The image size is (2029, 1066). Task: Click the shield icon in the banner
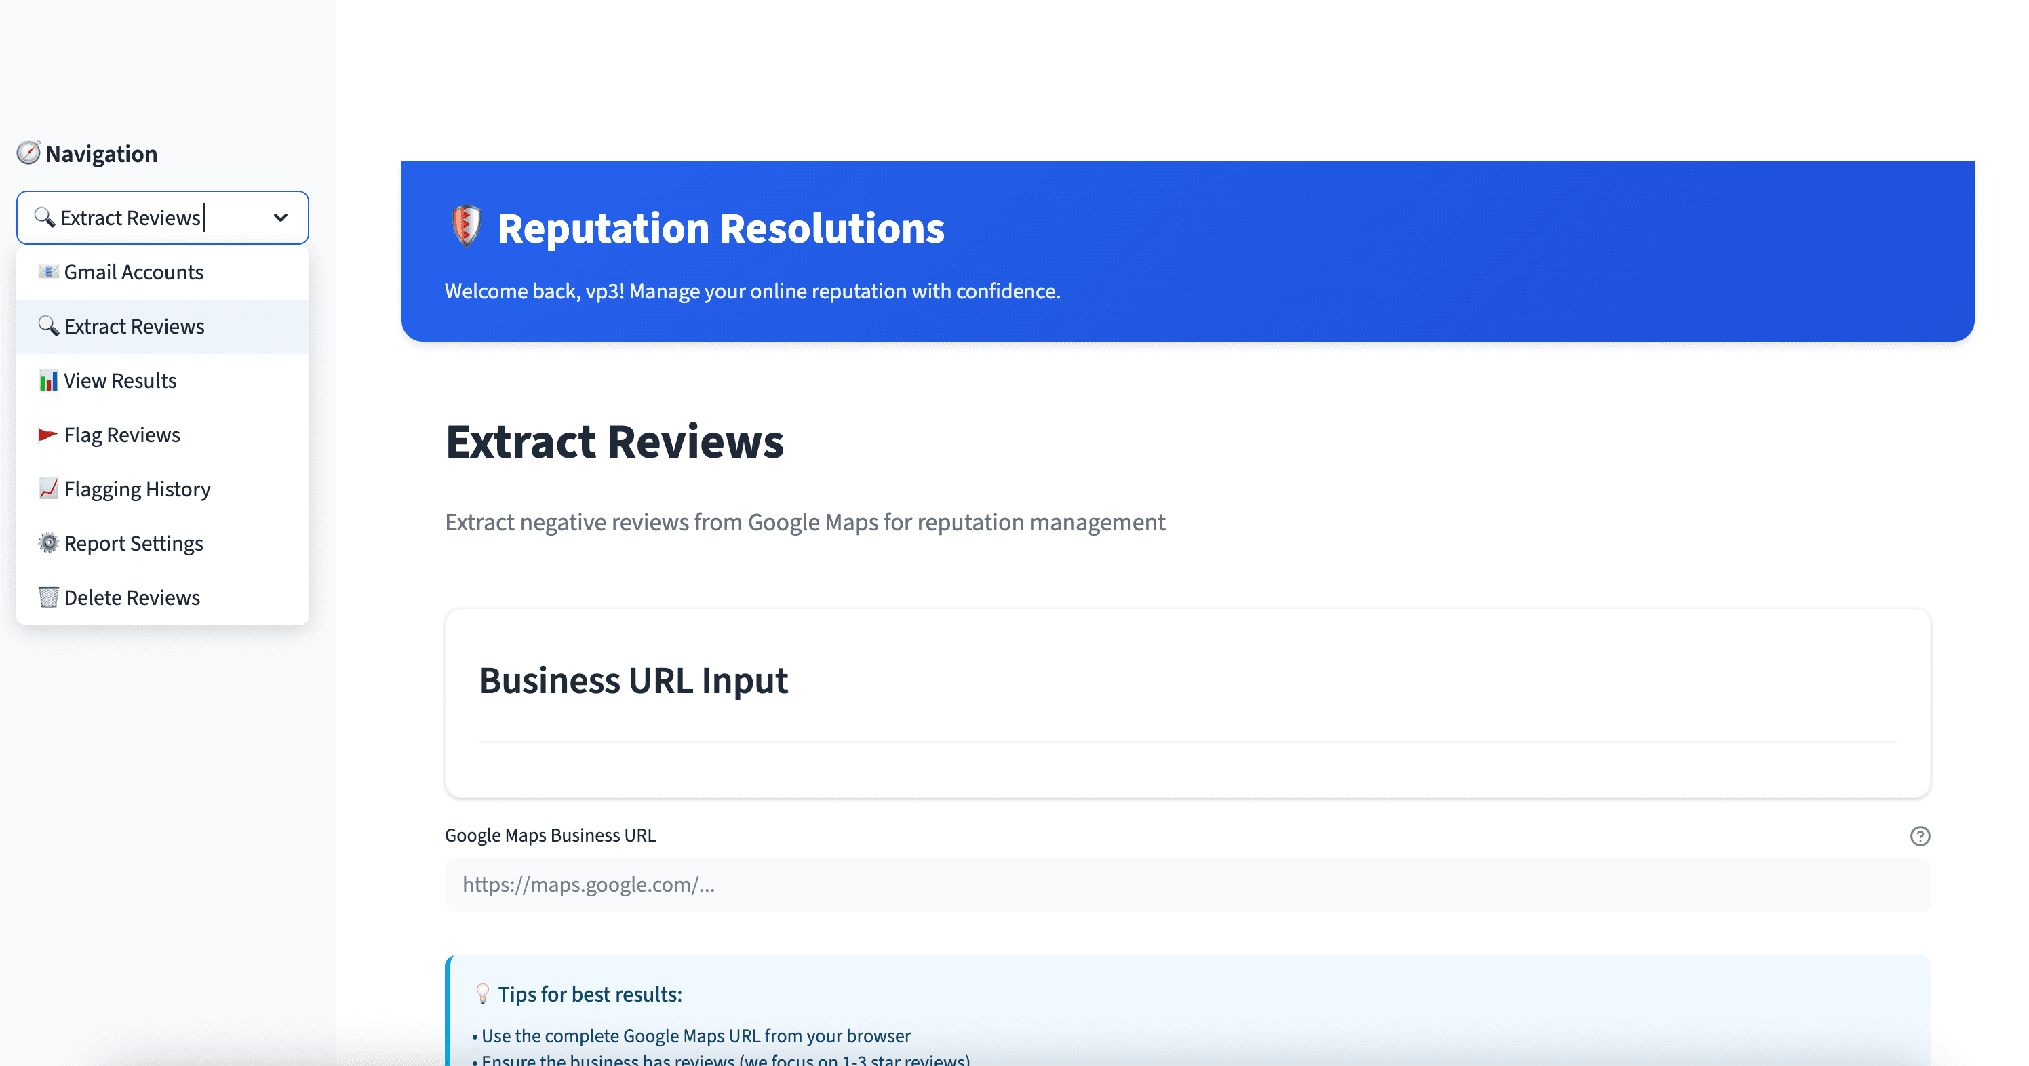point(467,228)
